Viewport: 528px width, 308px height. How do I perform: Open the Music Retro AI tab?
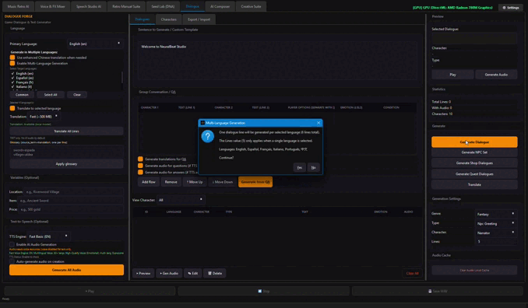tap(18, 6)
